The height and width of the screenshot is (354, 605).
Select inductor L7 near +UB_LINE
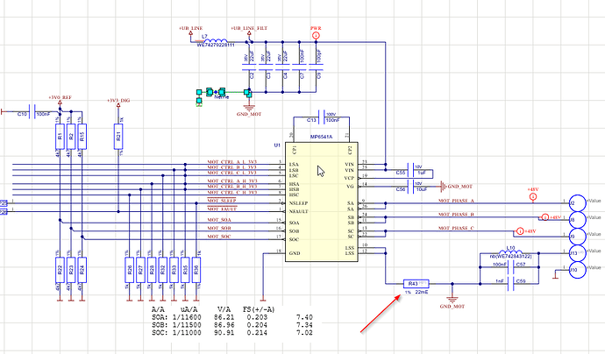coord(215,40)
